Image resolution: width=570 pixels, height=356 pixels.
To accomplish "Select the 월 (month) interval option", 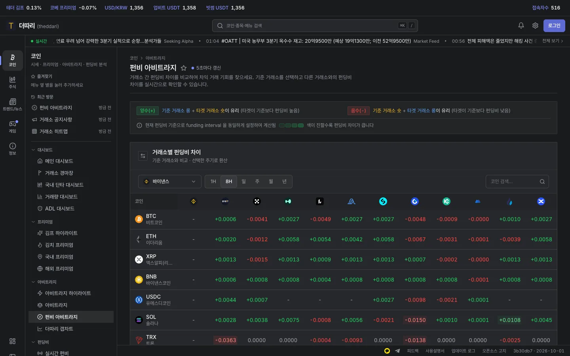I will [271, 182].
